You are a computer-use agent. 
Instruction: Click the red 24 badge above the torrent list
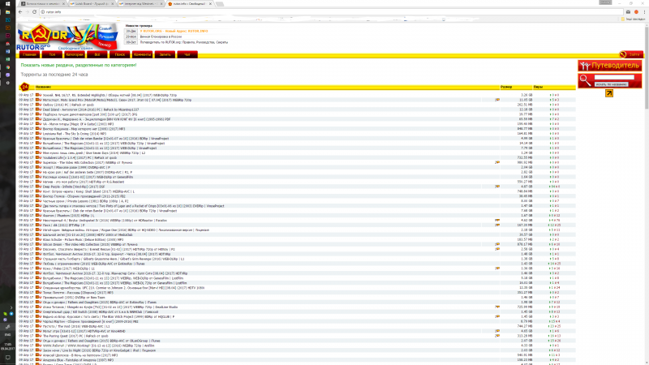(25, 87)
